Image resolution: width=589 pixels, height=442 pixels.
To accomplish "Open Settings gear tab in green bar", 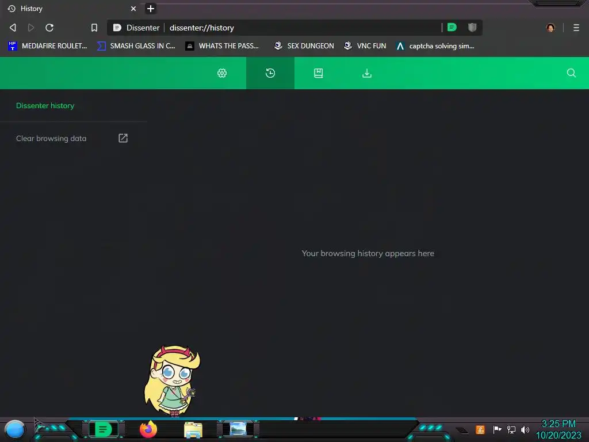I will (222, 73).
